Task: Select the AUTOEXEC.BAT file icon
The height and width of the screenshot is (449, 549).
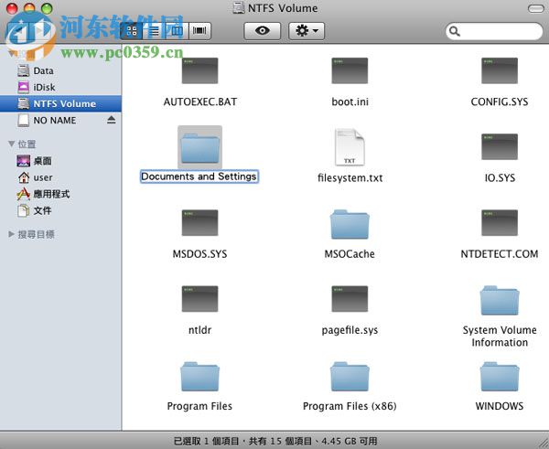Action: (199, 70)
